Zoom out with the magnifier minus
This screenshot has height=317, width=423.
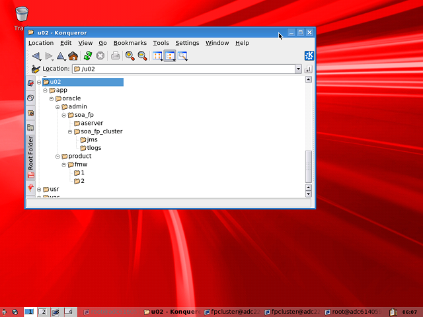pos(143,56)
